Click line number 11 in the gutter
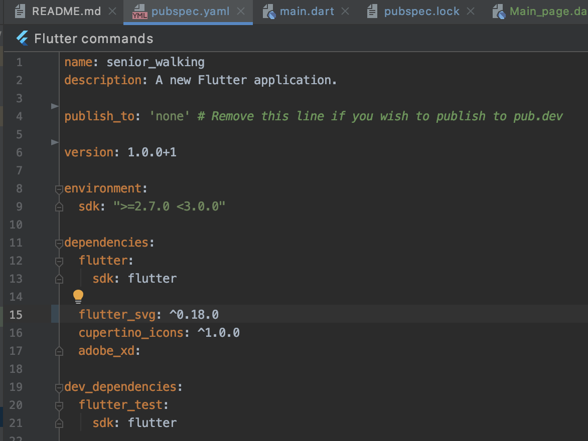 (16, 243)
